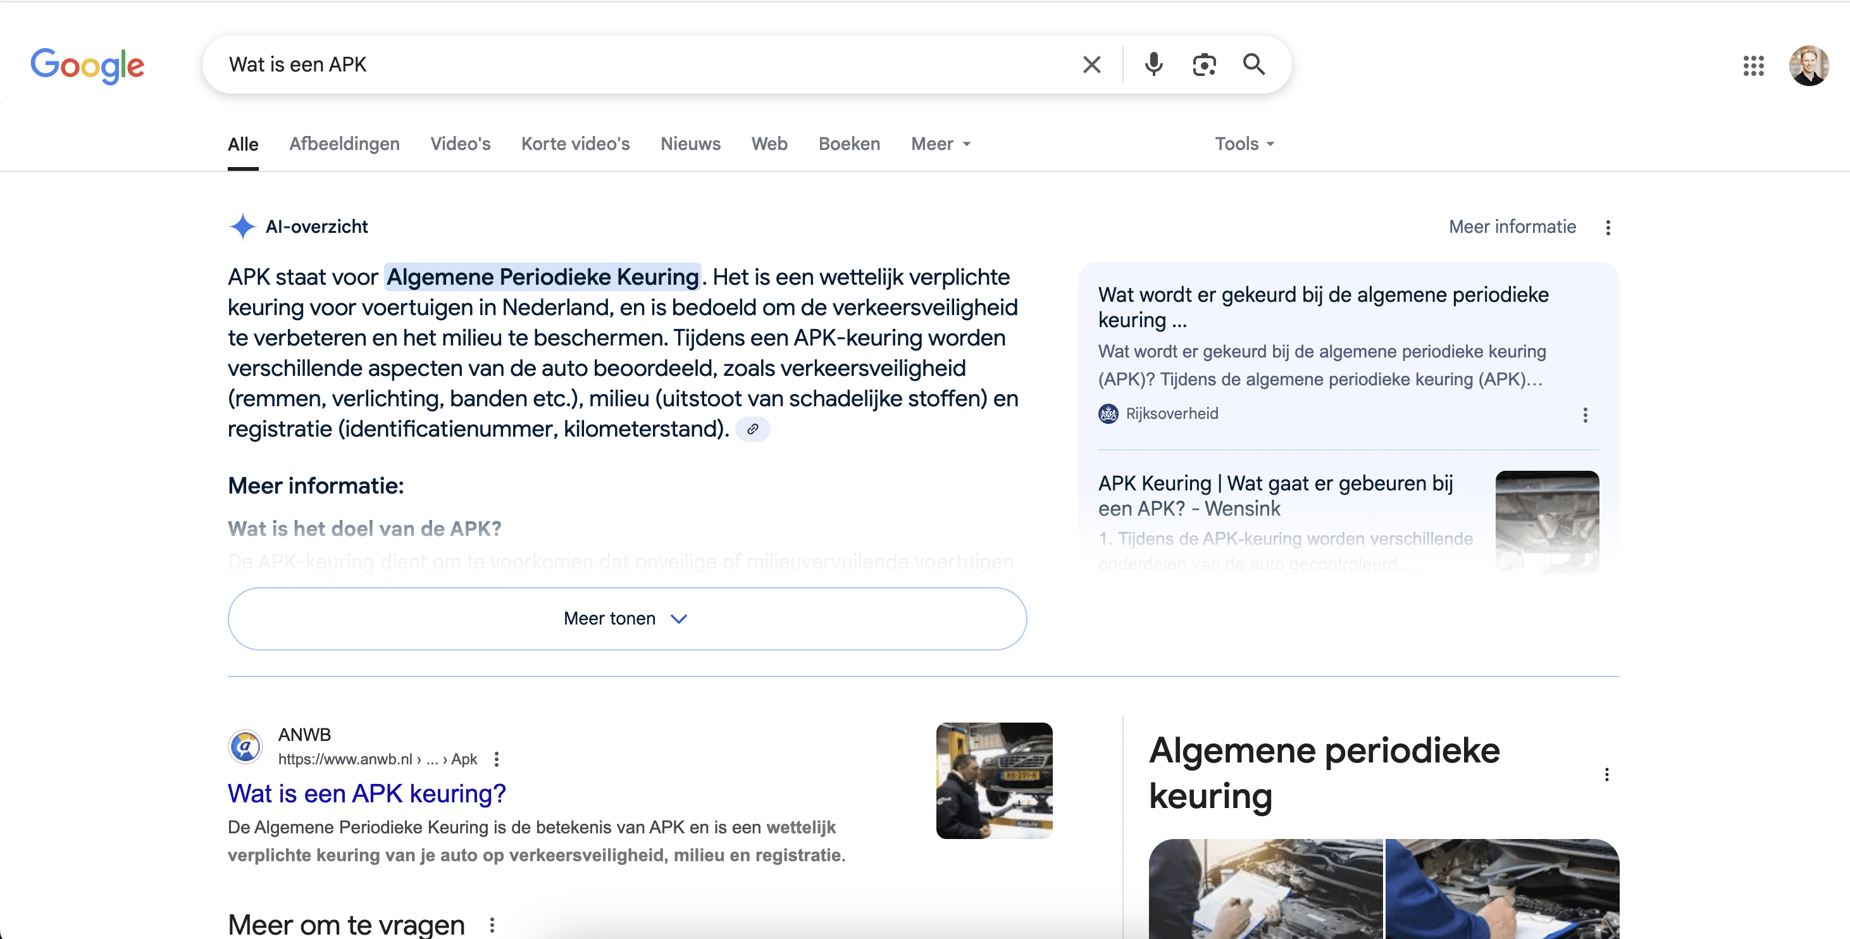
Task: Open the Tools dropdown
Action: tap(1244, 144)
